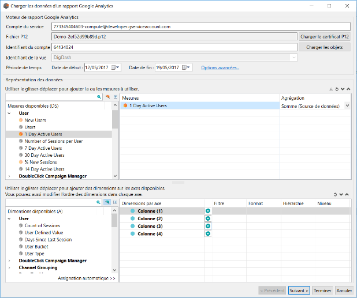Click the add icon next to Colonne (1)
This screenshot has width=357, height=298.
tap(207, 212)
